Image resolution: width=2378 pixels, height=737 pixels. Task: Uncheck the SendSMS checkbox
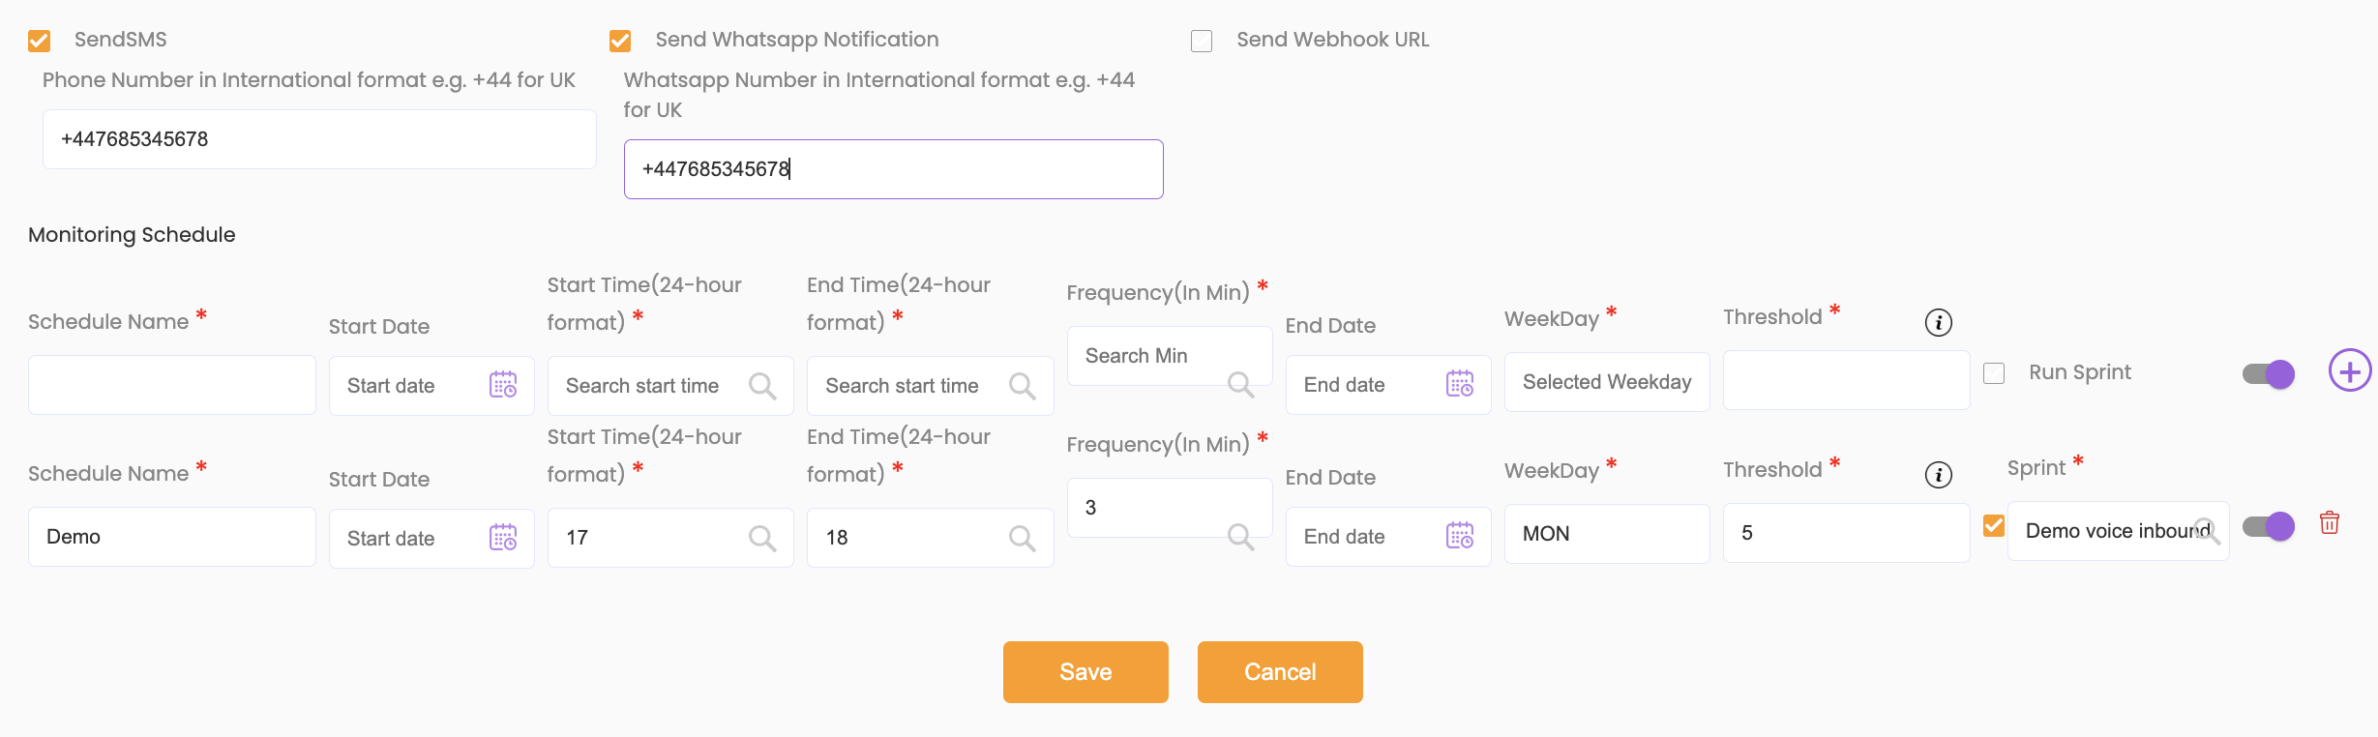tap(40, 41)
